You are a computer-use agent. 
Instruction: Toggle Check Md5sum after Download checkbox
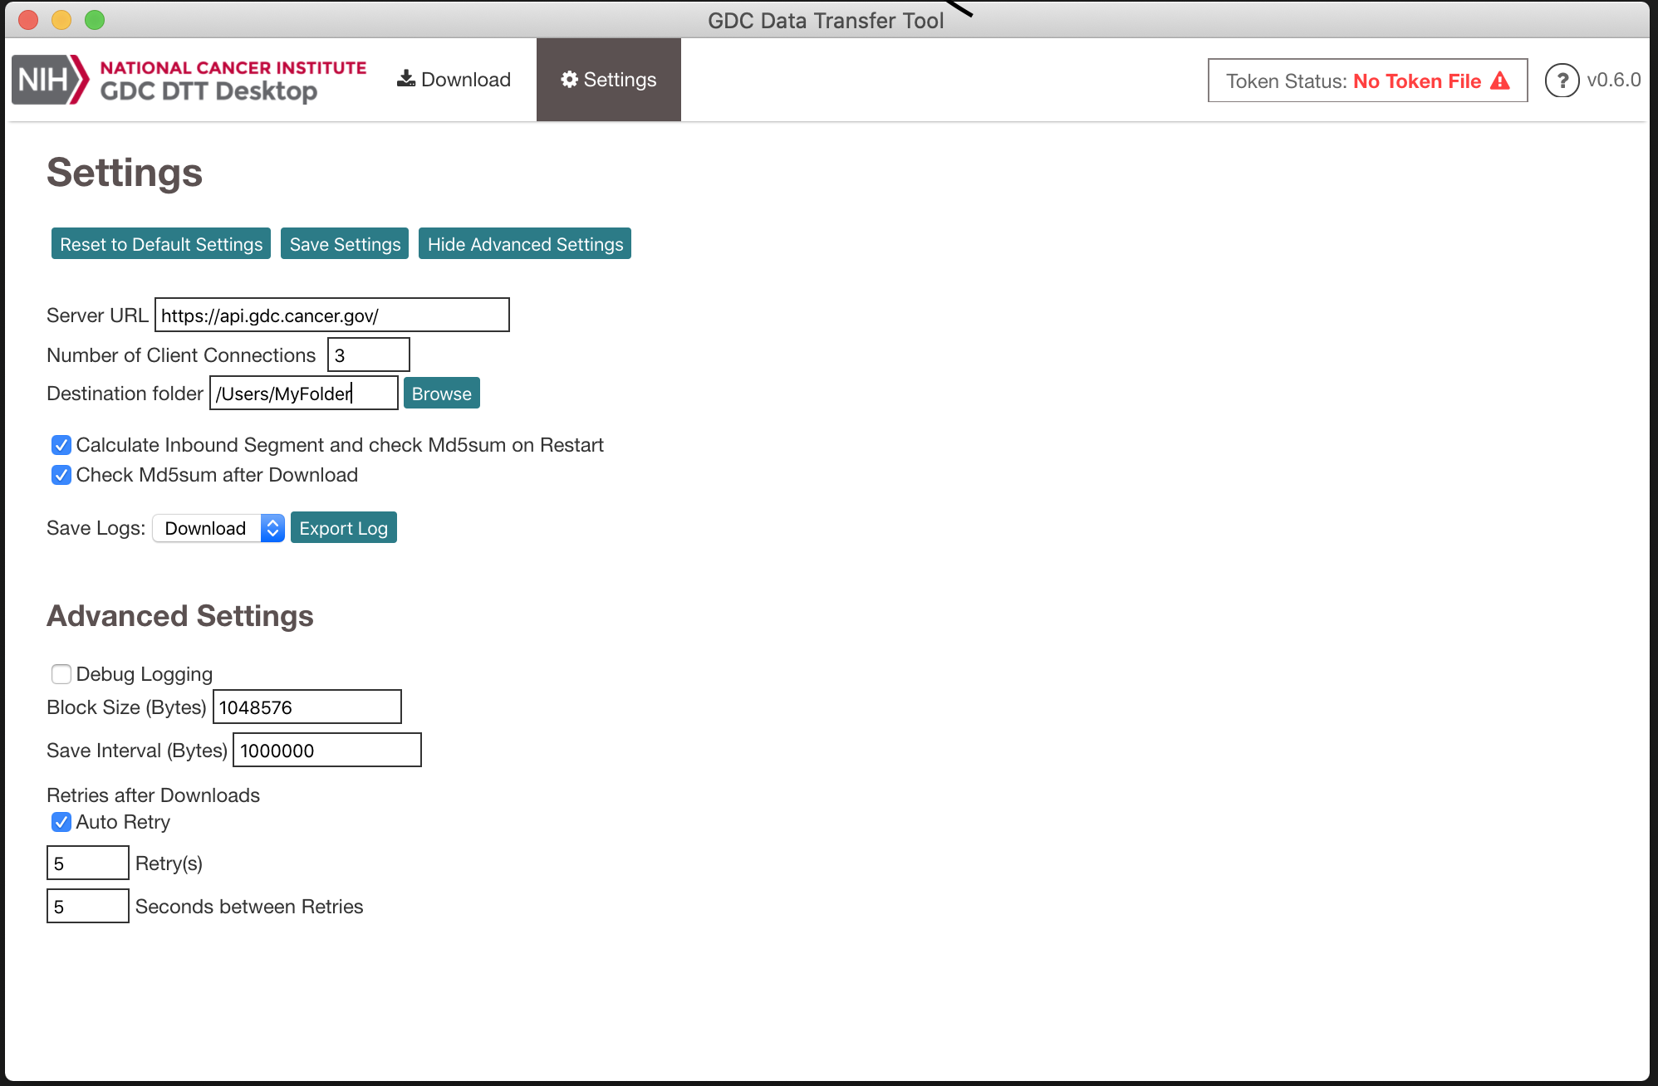click(x=61, y=475)
